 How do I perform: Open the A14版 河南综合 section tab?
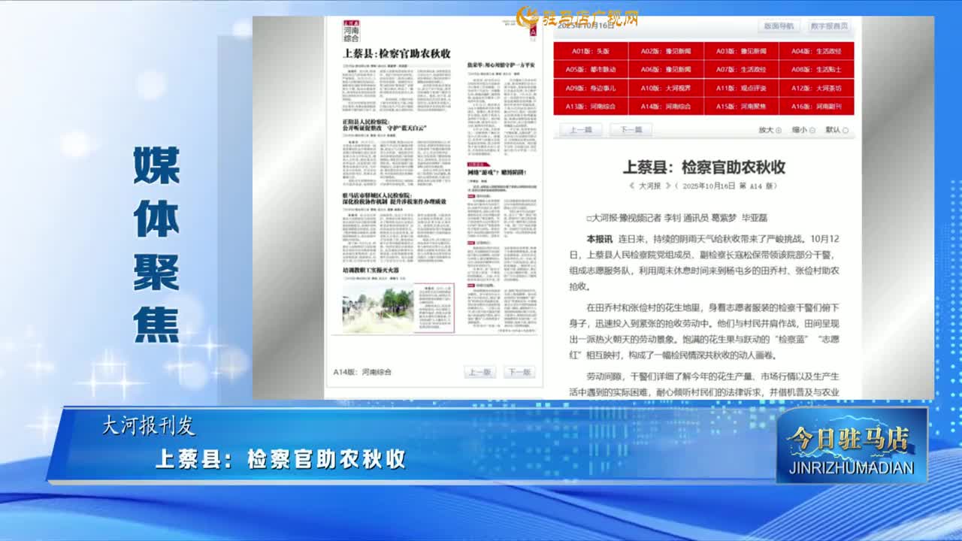click(666, 107)
